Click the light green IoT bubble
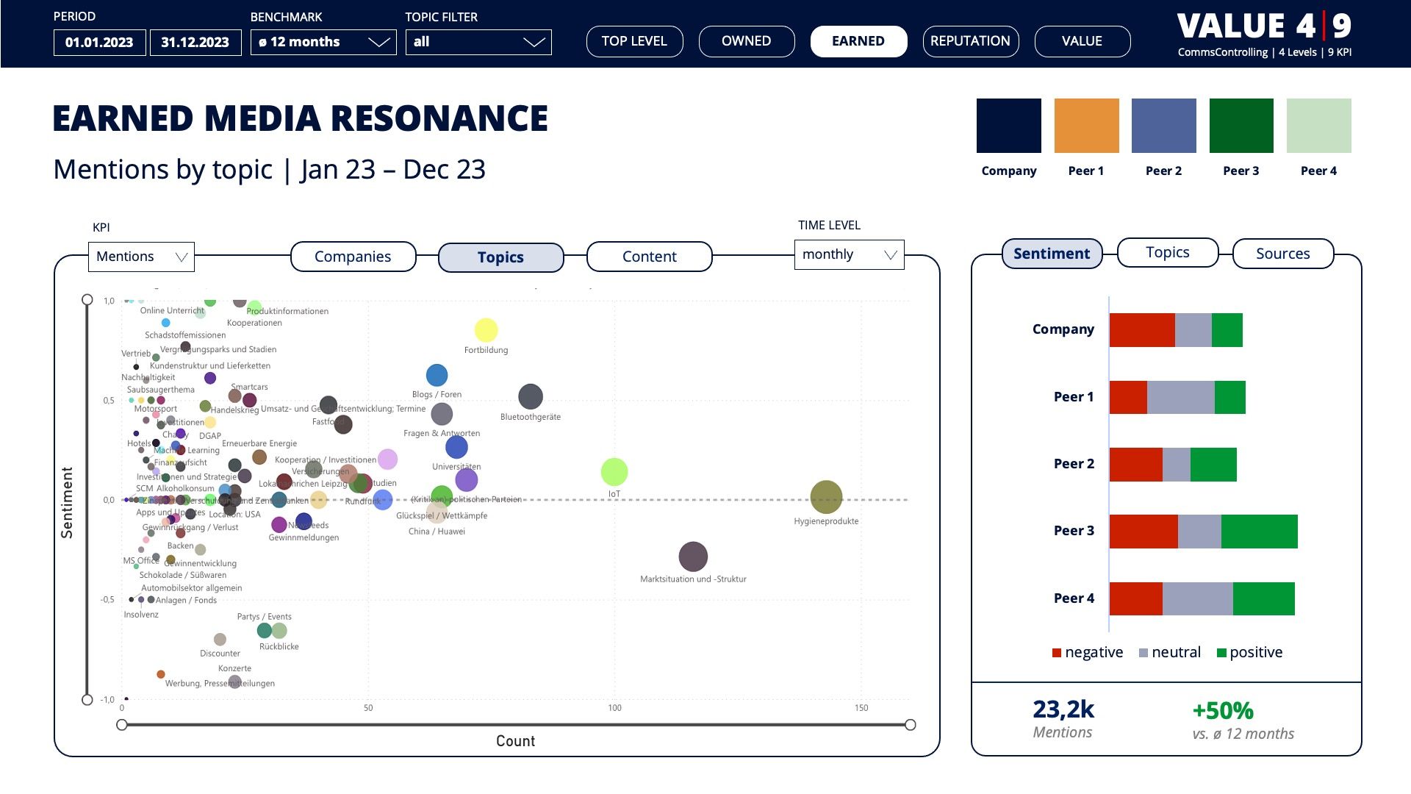Viewport: 1411px width, 794px height. 614,472
